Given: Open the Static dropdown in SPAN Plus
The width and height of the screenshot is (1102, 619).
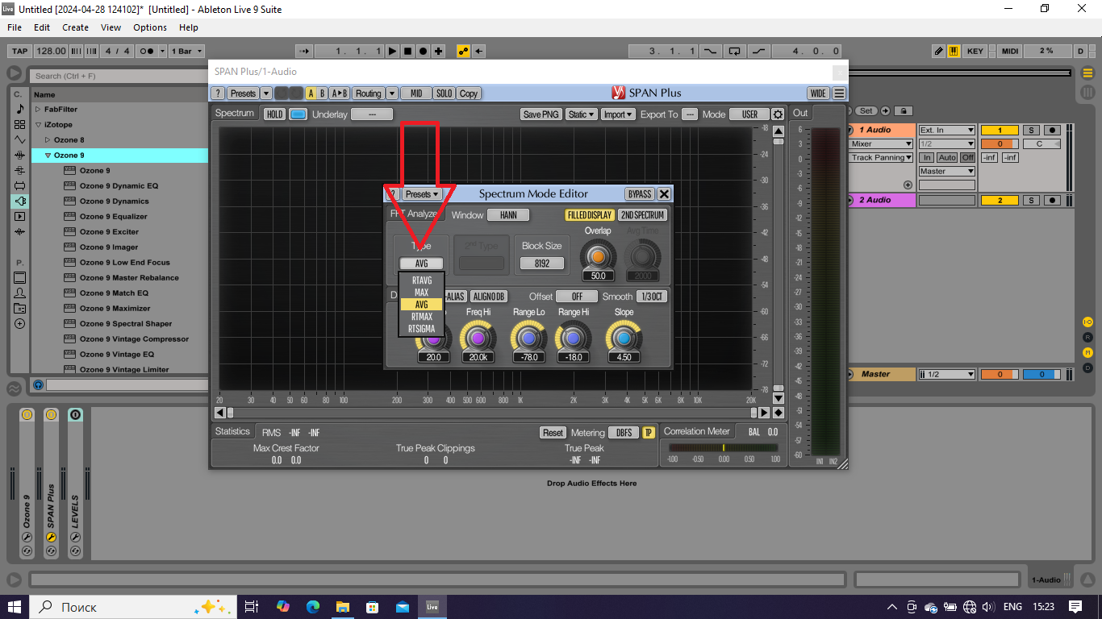Looking at the screenshot, I should [581, 114].
